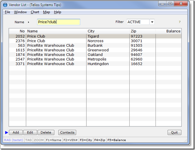Click the blue triangle beside Add button
The width and height of the screenshot is (195, 150).
coord(7,133)
